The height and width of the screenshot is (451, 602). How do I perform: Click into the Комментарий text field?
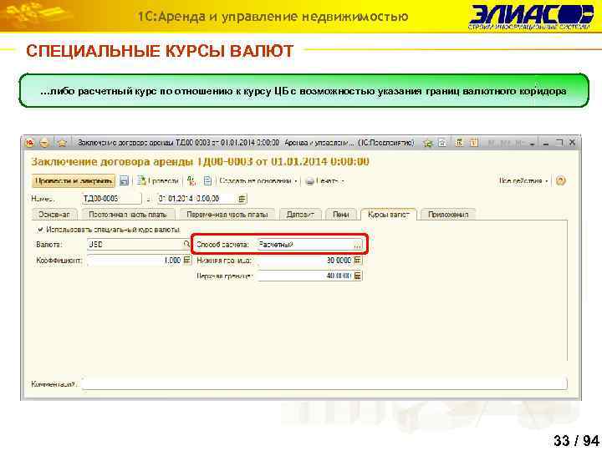(324, 383)
